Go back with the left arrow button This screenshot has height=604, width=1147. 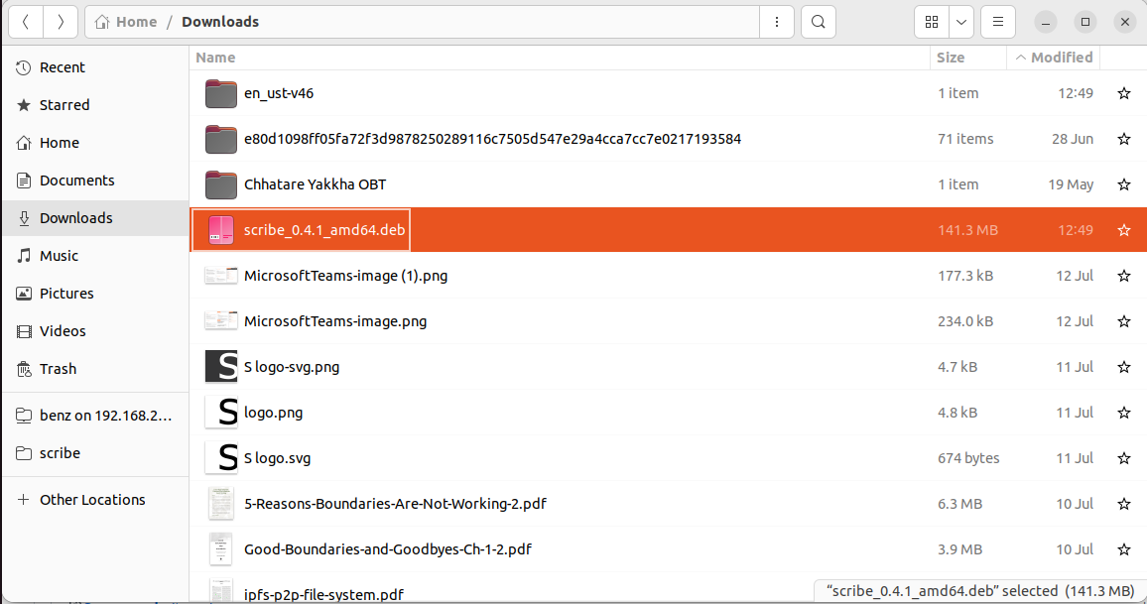click(x=25, y=22)
